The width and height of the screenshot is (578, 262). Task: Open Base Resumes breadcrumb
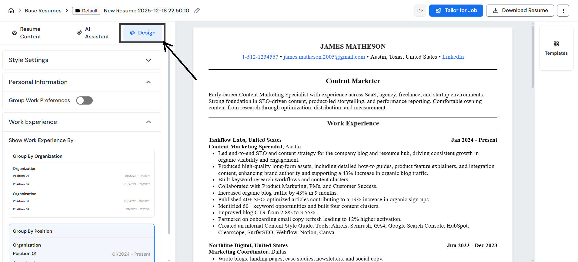[x=43, y=11]
